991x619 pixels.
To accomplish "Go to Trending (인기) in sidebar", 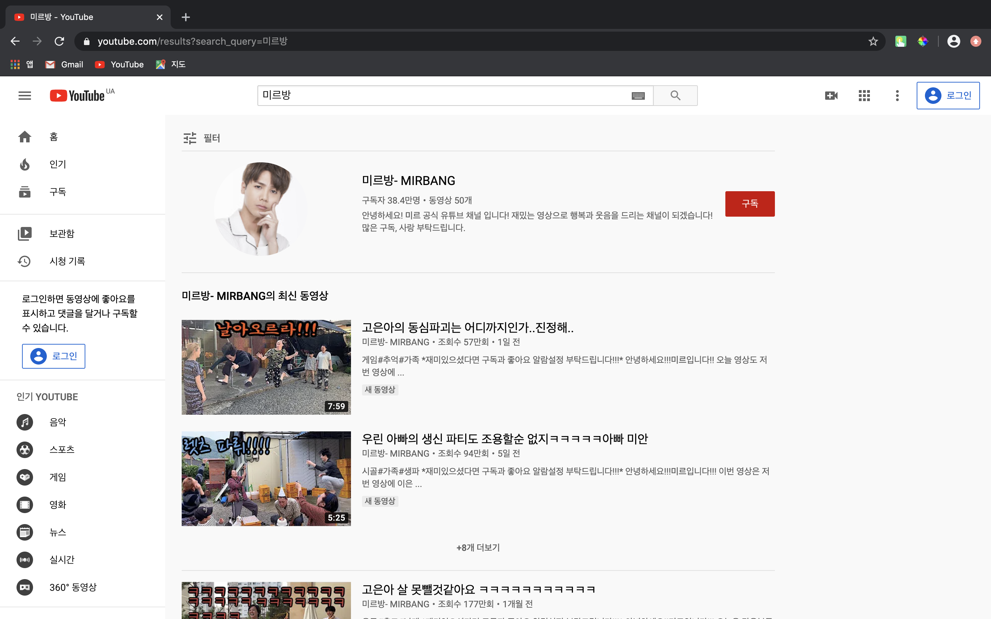I will pos(57,164).
